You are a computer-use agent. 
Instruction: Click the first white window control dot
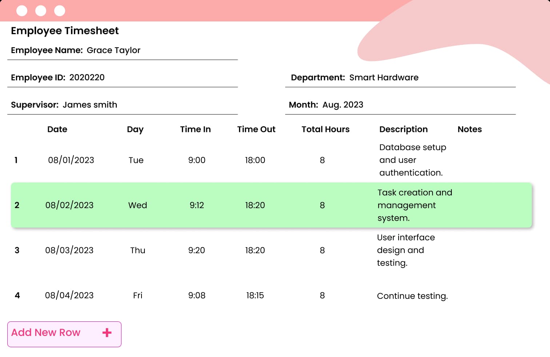(x=22, y=11)
